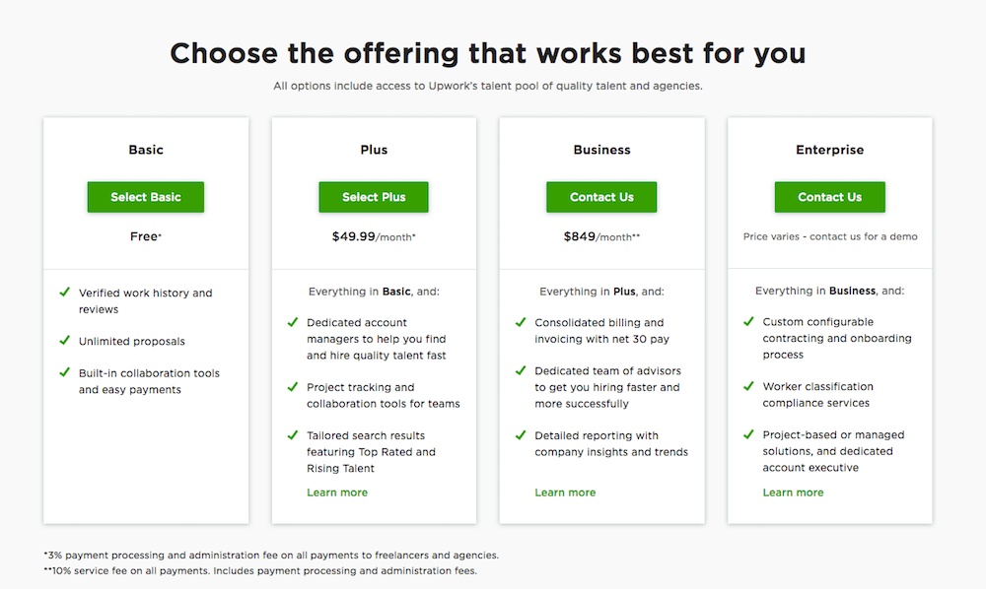
Task: Click checkmark beside Consolidated billing feature
Action: 521,322
